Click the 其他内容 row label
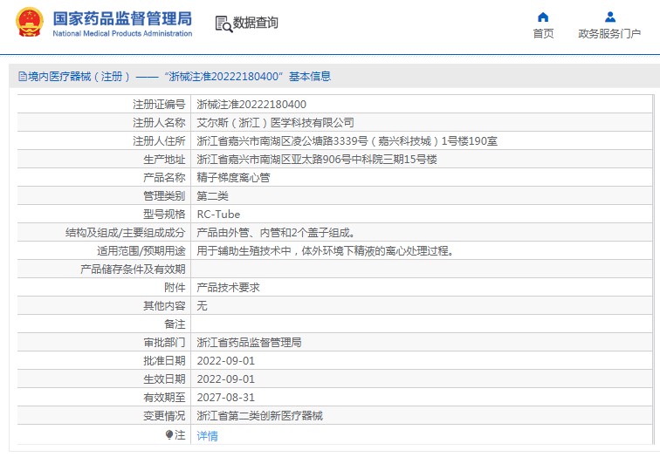660x457 pixels. tap(165, 305)
